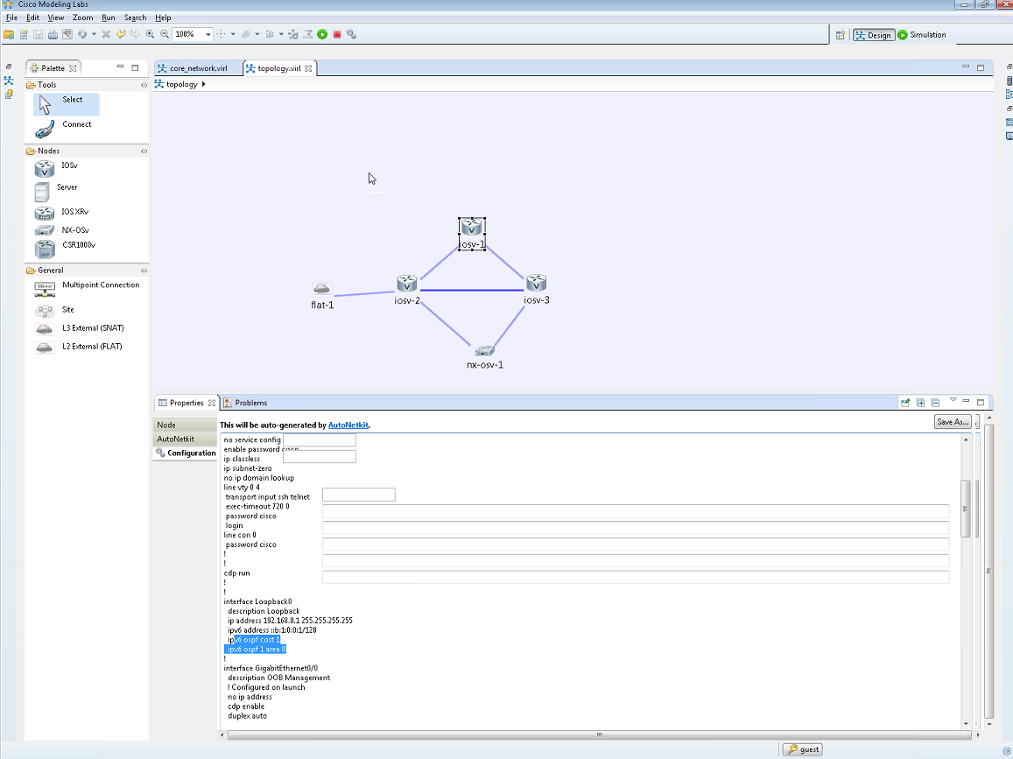Switch to the topology.virl editor tab
Image resolution: width=1013 pixels, height=759 pixels.
pyautogui.click(x=278, y=67)
